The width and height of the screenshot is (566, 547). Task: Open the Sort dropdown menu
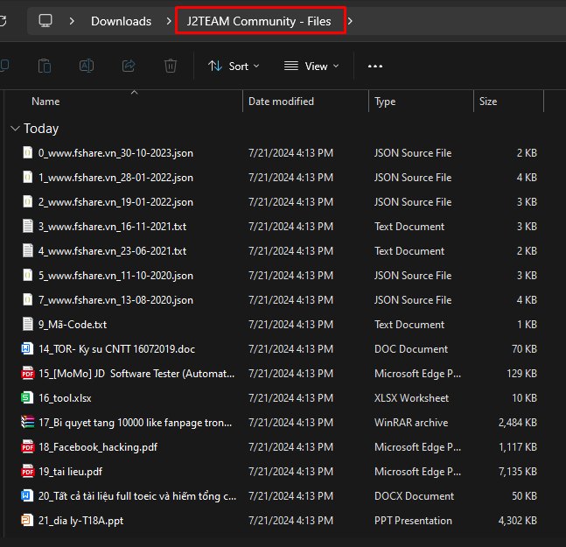click(234, 66)
